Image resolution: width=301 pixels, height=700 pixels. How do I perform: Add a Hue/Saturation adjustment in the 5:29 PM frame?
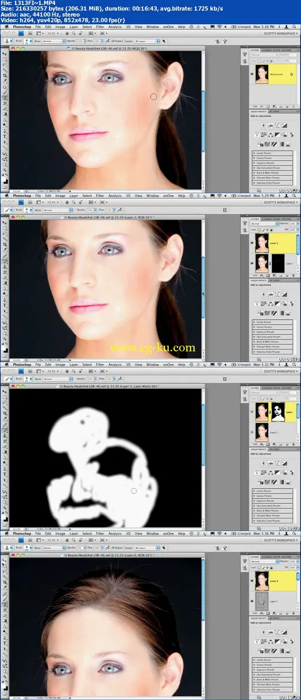[264, 304]
